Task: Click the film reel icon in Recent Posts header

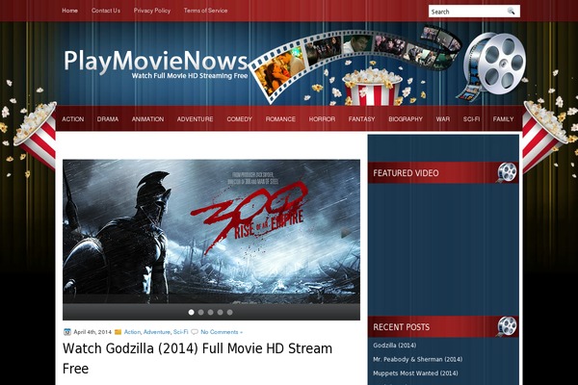Action: coord(508,326)
